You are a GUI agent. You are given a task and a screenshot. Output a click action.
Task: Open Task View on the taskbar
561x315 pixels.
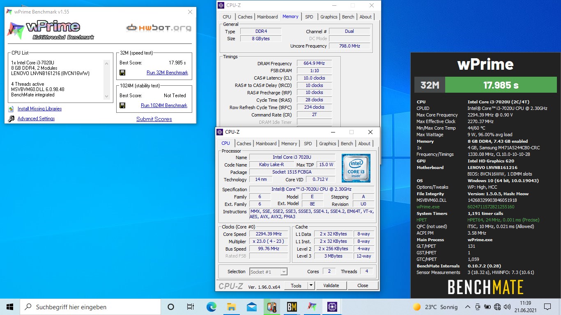191,307
